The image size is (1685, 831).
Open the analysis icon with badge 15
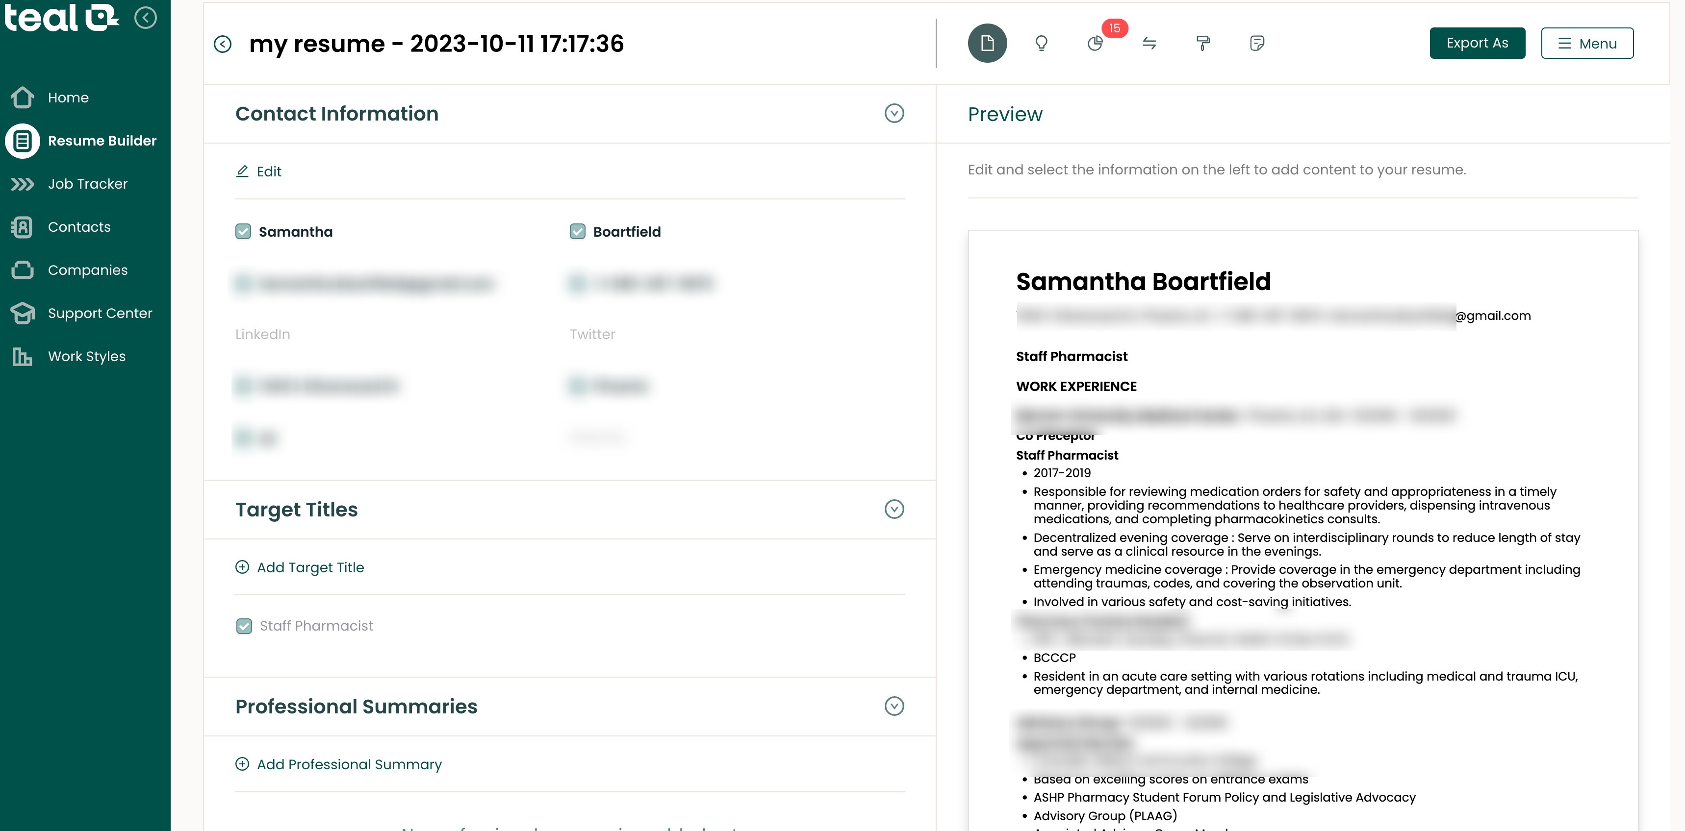pos(1095,43)
